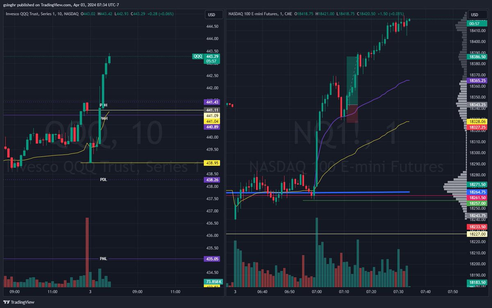This screenshot has height=308, width=492.
Task: Click the 07:10 time axis label
Action: click(x=344, y=292)
